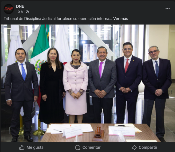
Task: Click the thumbs-up like icon
Action: pos(22,147)
